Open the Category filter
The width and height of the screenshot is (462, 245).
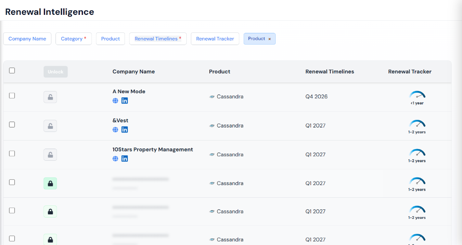click(x=74, y=39)
